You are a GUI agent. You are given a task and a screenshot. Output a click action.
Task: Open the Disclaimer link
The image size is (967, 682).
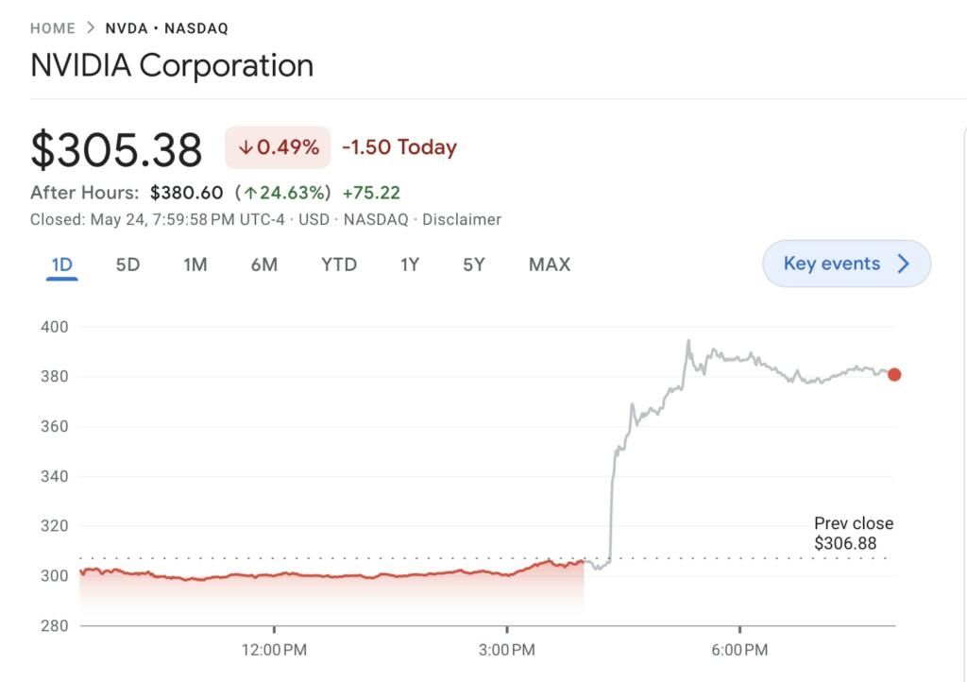pos(462,219)
